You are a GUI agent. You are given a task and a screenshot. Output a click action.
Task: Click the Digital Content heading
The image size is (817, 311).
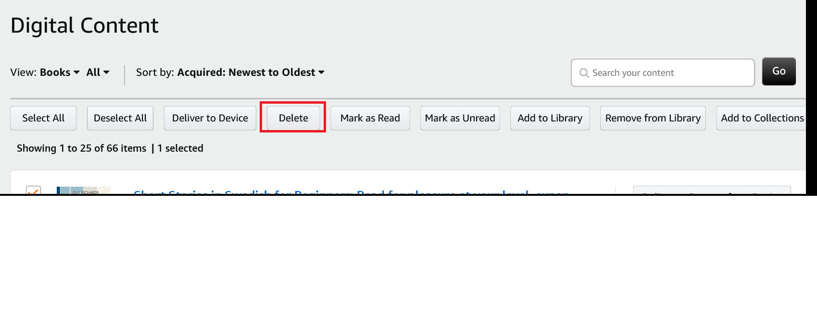[x=85, y=25]
